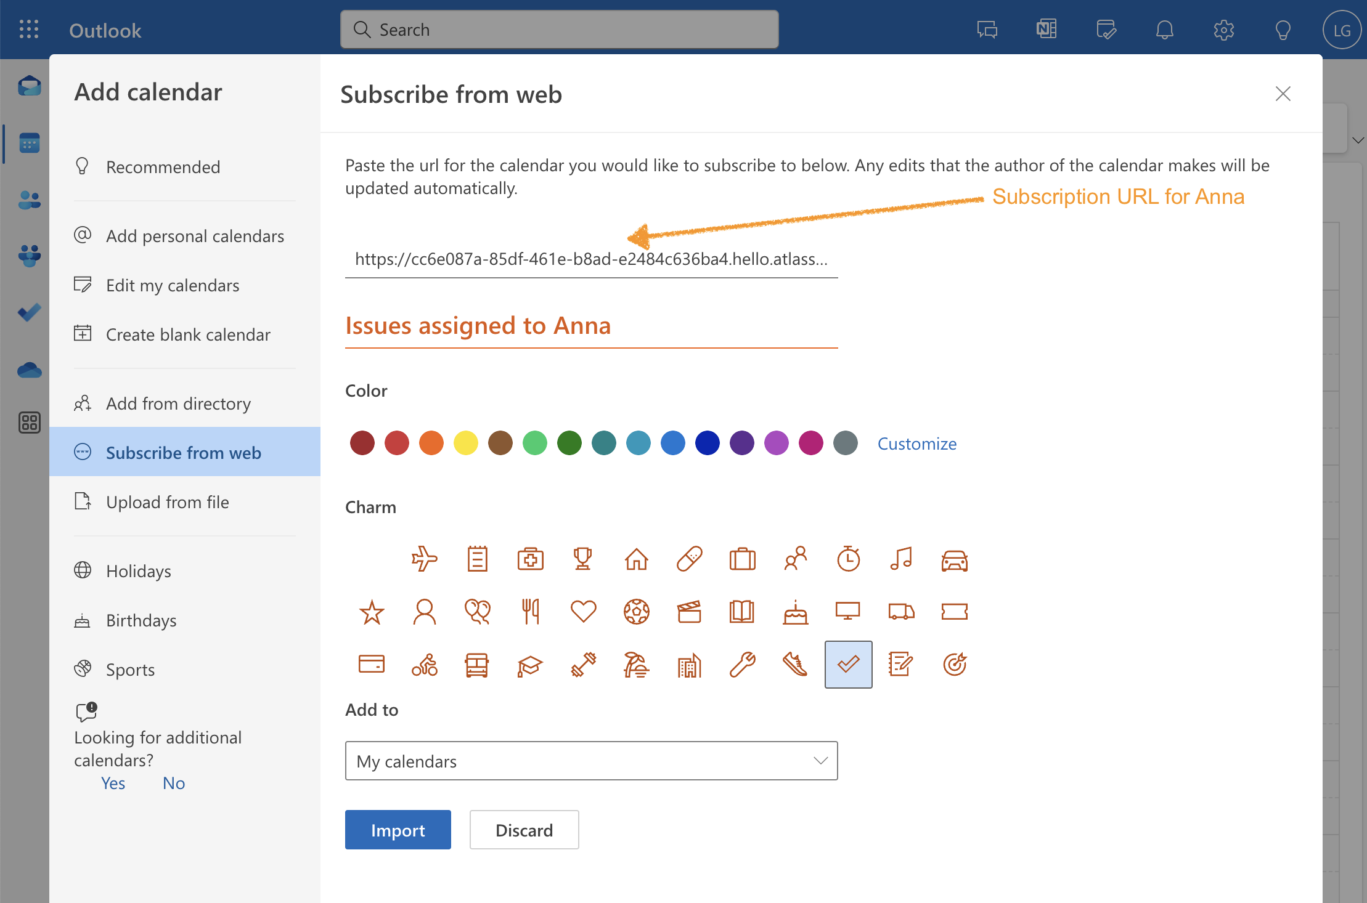The height and width of the screenshot is (903, 1367).
Task: Select the suitcase charm icon
Action: [x=742, y=559]
